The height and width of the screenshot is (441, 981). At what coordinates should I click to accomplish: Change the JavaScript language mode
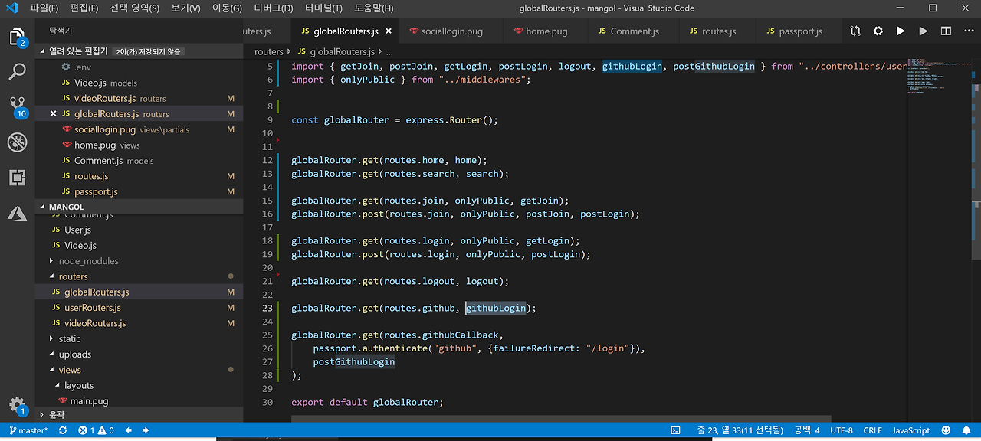coord(910,430)
